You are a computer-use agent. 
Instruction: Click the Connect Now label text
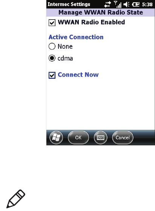78,75
